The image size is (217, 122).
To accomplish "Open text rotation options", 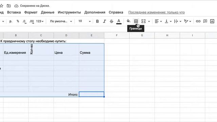I will click(188, 21).
